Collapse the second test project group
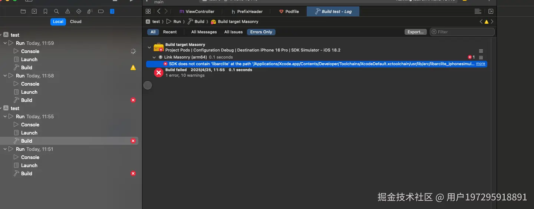Viewport: 534px width, 209px height. 1,108
